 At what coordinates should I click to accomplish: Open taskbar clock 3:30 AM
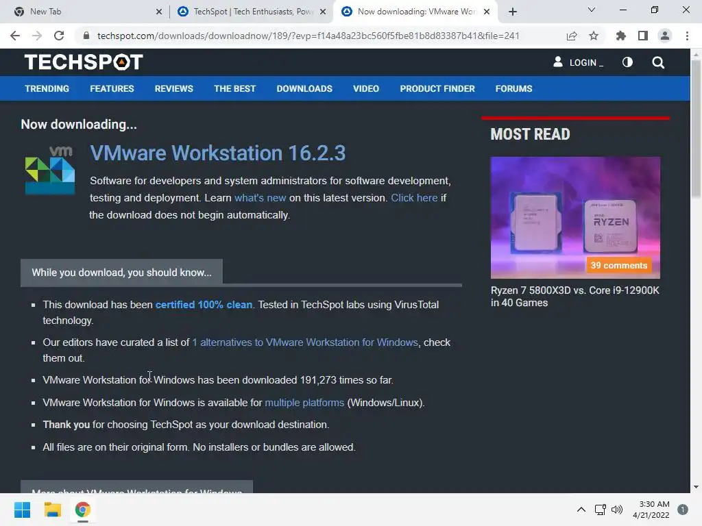tap(651, 510)
